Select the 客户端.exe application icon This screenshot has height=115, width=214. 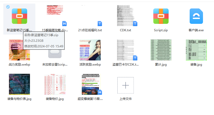coord(196,16)
